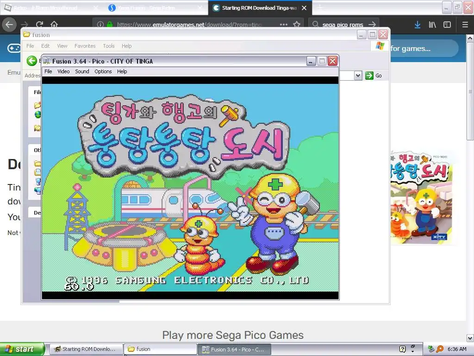This screenshot has height=356, width=474.
Task: Click the Firefox forward arrow
Action: click(x=25, y=25)
